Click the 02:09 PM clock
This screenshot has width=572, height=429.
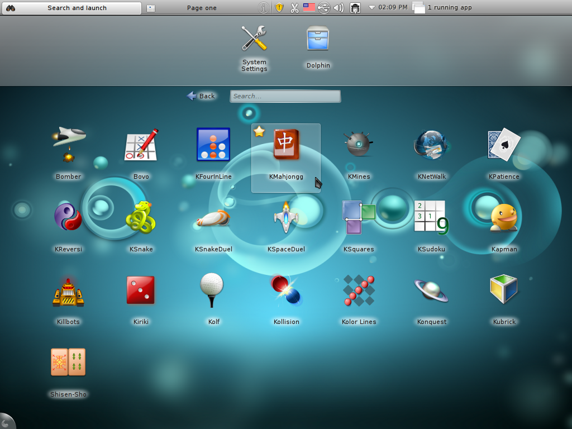tap(393, 8)
